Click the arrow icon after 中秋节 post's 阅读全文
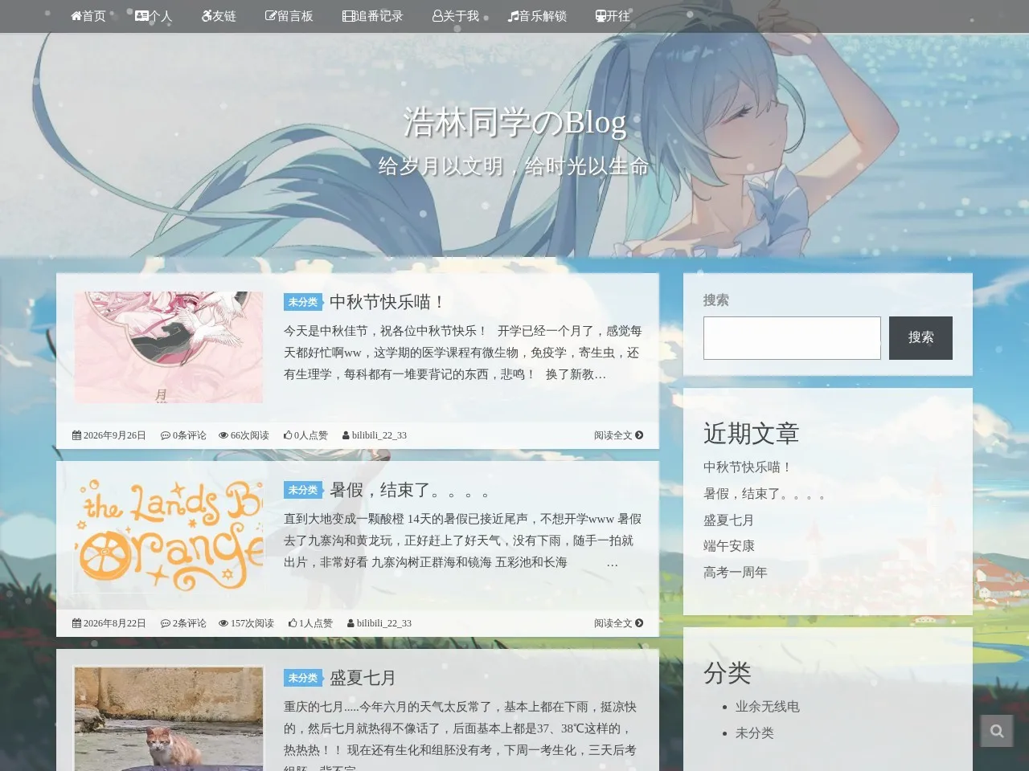The image size is (1029, 771). [639, 435]
